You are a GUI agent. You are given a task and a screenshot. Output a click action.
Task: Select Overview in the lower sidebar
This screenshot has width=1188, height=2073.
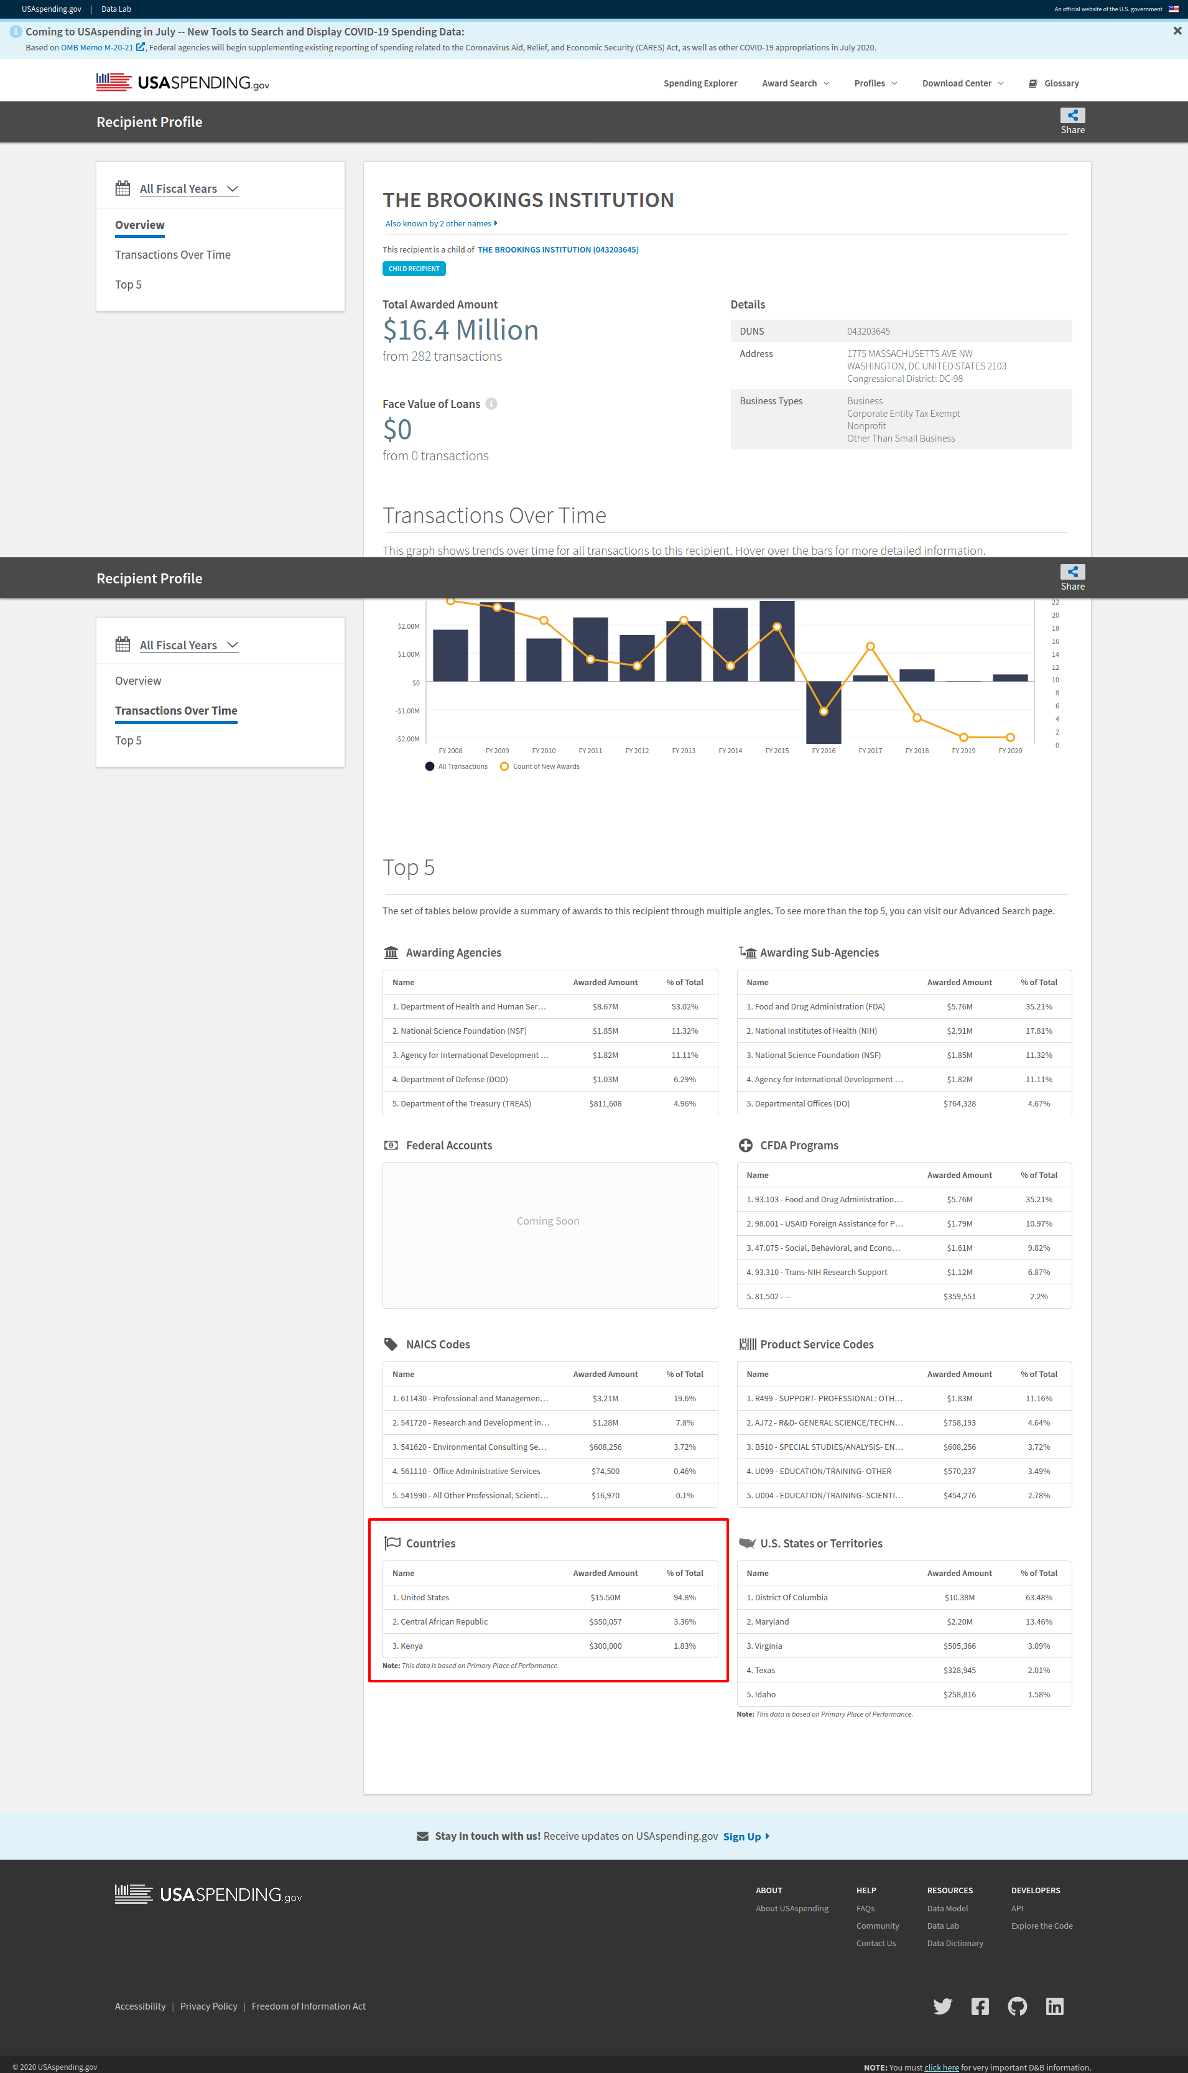[x=138, y=680]
